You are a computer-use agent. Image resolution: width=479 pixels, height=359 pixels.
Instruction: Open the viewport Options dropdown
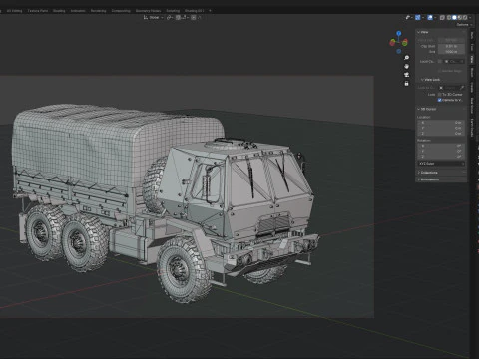(464, 25)
